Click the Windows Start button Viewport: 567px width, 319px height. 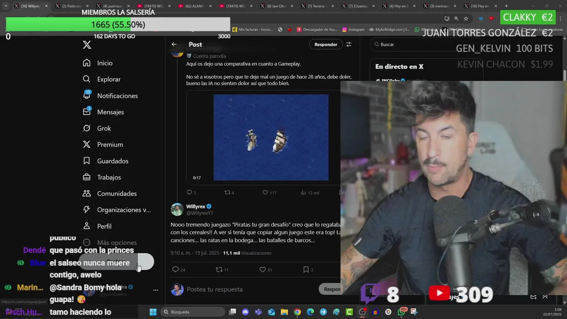(153, 312)
